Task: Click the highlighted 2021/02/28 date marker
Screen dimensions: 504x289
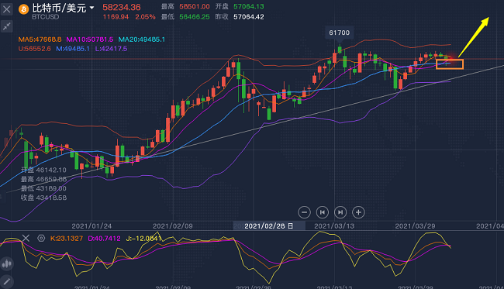Action: click(x=269, y=225)
